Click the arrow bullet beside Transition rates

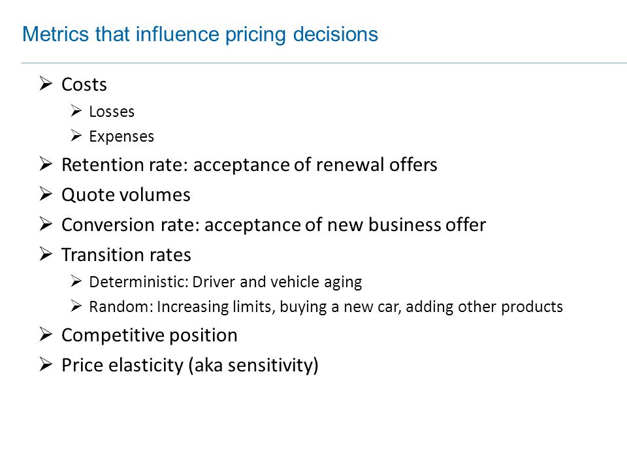(46, 254)
